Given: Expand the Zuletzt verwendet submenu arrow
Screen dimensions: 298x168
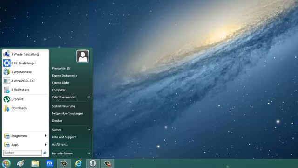Looking at the screenshot, I should coord(89,97).
